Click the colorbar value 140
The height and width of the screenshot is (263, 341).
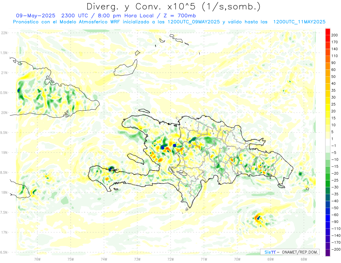335,49
